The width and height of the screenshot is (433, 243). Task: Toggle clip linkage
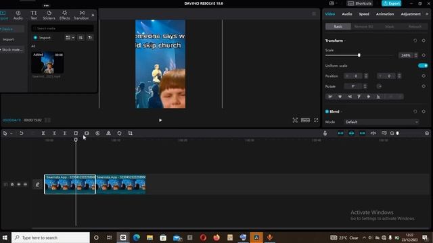click(363, 134)
